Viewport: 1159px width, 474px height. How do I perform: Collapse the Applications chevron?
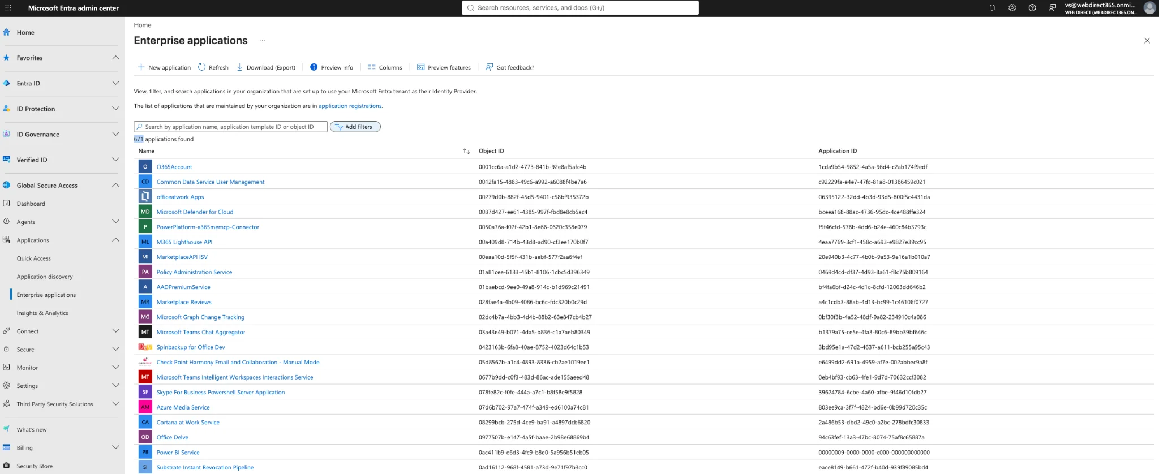click(115, 240)
